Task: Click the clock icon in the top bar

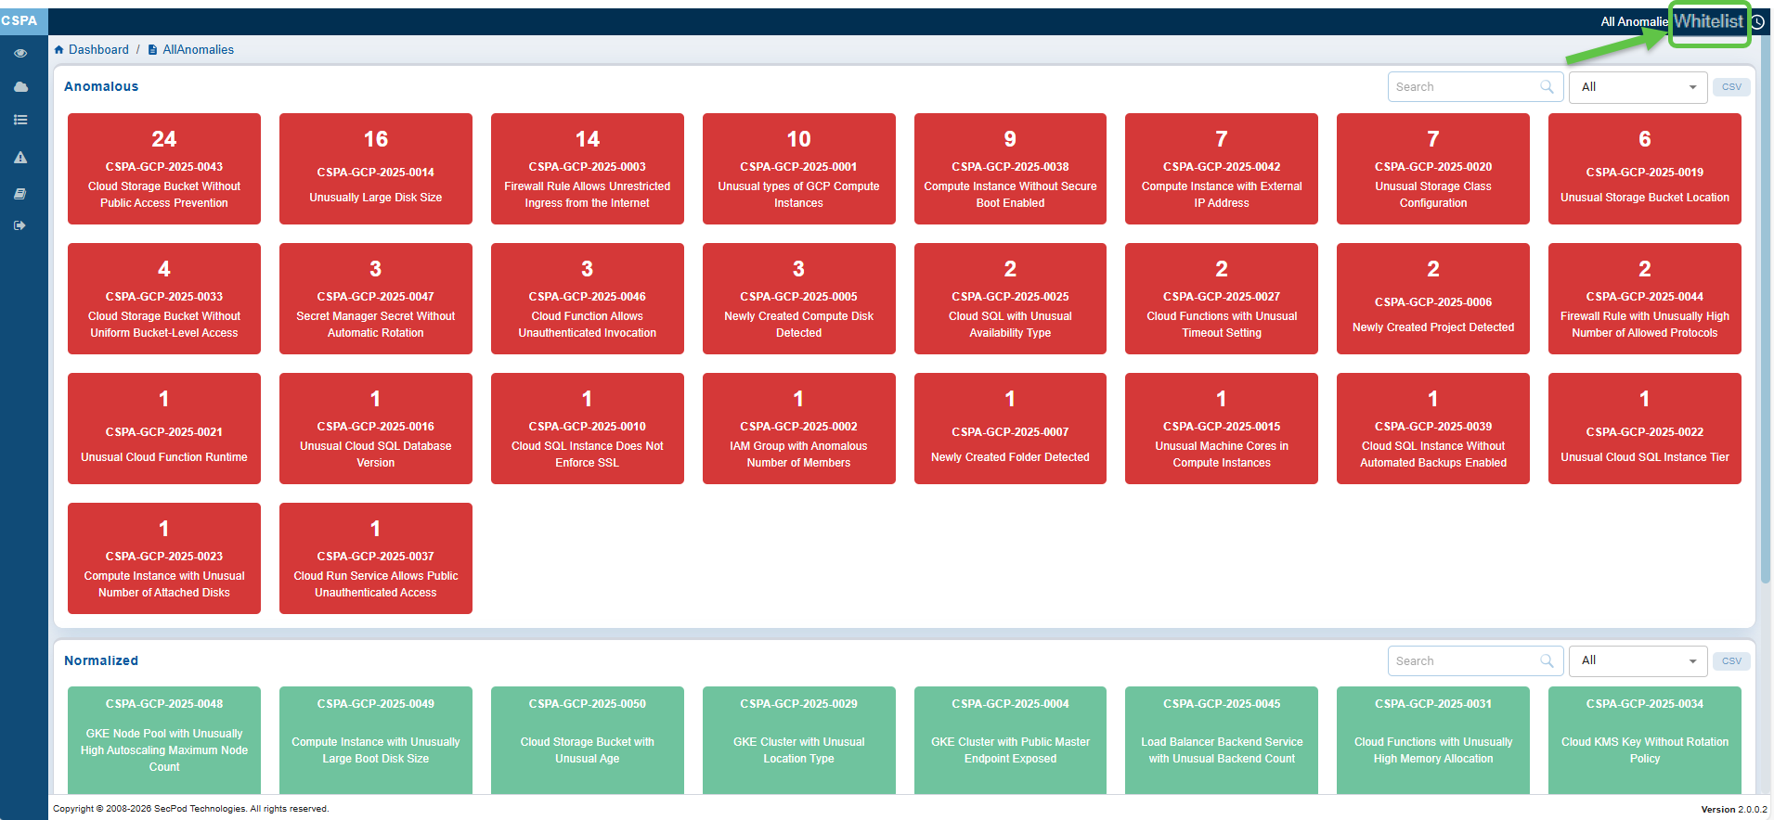Action: click(1757, 22)
